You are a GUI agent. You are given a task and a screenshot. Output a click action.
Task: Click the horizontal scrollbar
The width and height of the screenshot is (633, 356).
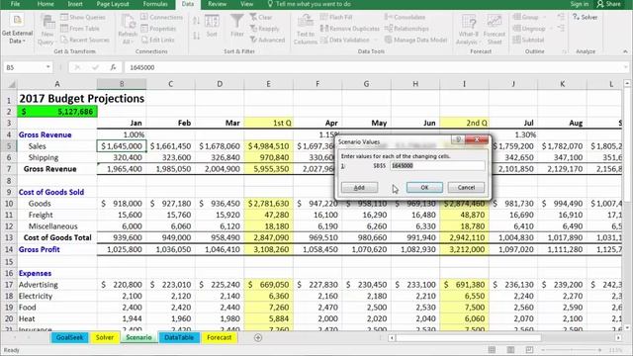coord(469,337)
